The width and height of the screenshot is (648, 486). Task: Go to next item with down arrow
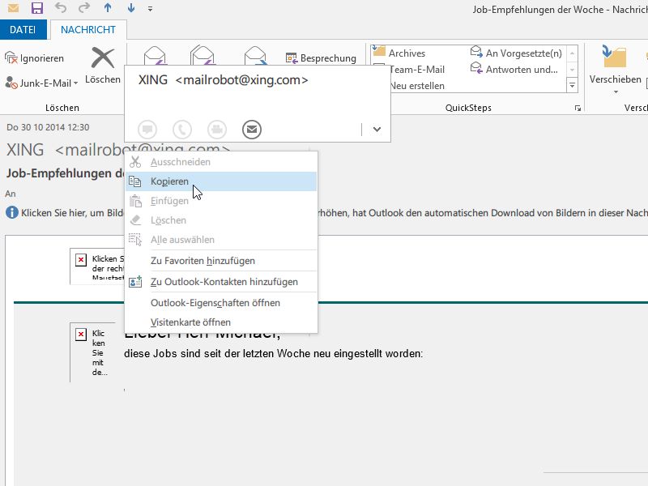pyautogui.click(x=131, y=8)
